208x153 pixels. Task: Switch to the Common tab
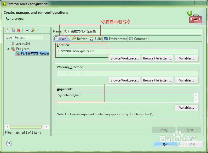pos(138,39)
